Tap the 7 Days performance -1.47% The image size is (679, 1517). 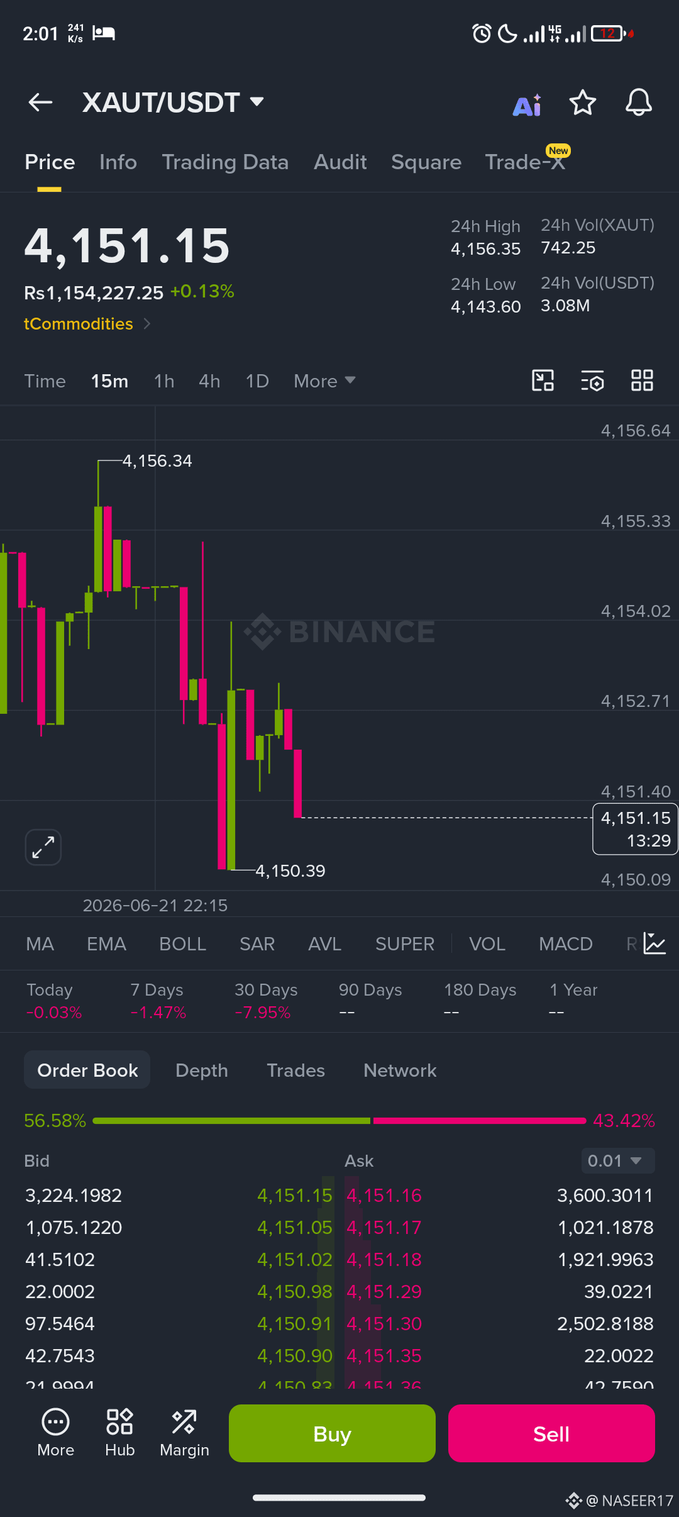[158, 1001]
